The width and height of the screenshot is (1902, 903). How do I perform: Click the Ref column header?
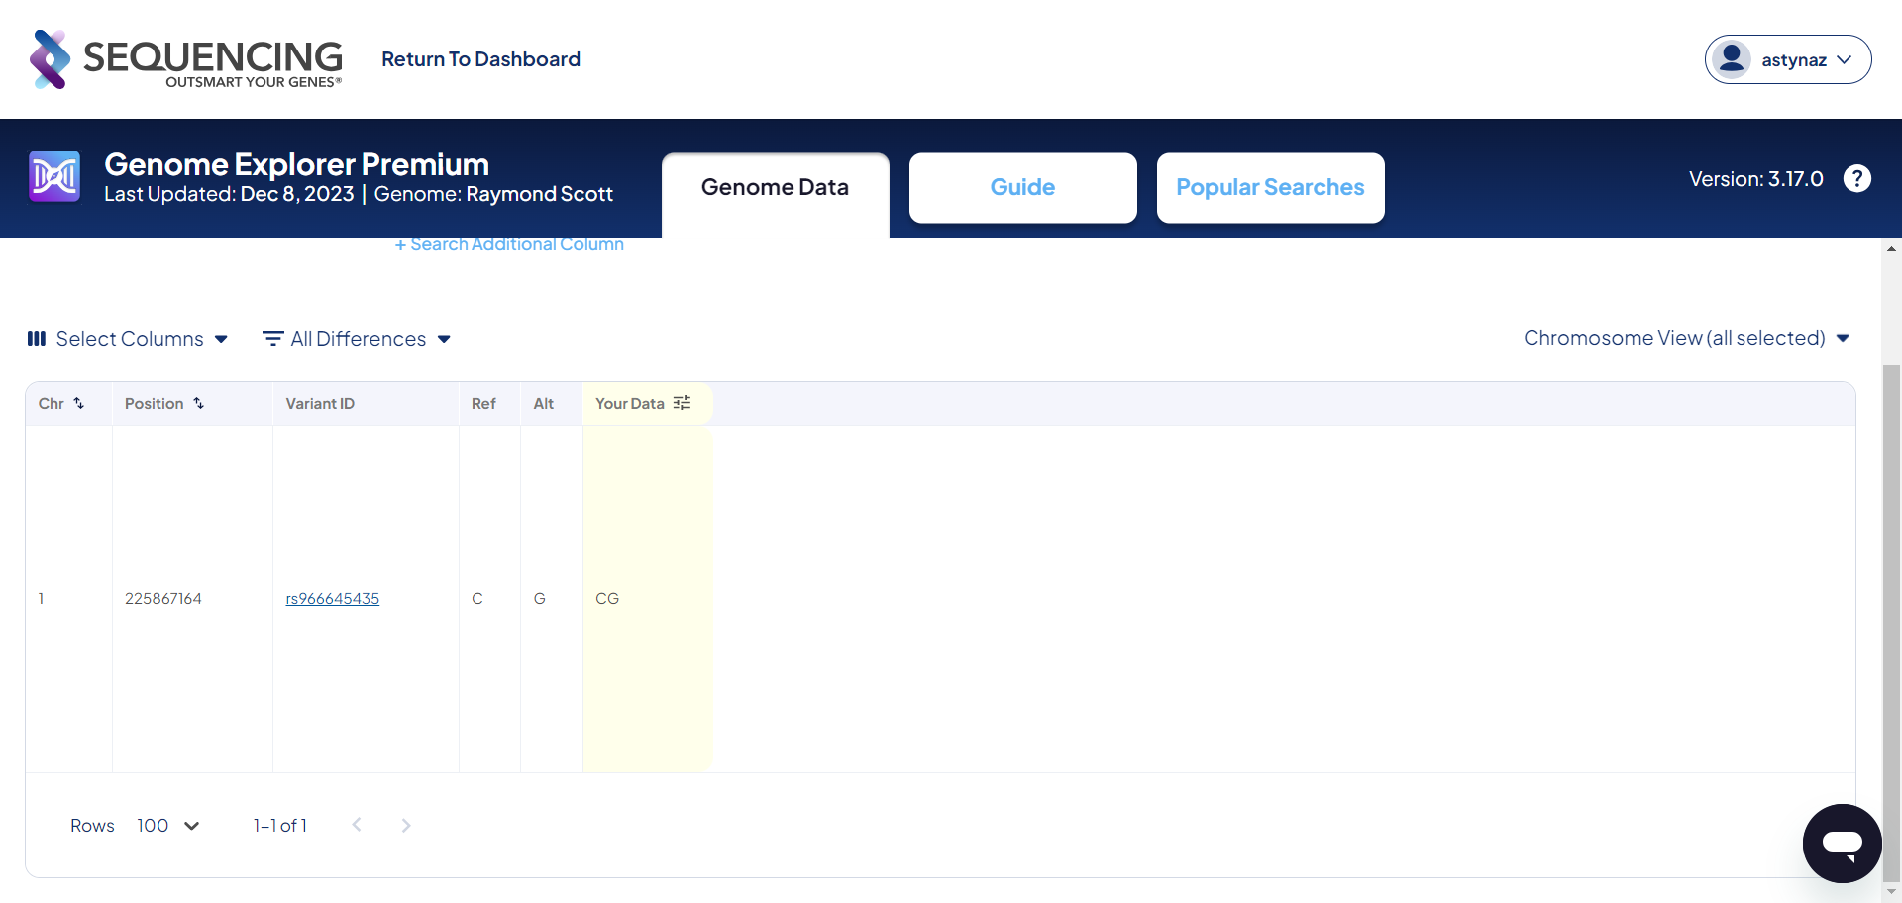483,403
